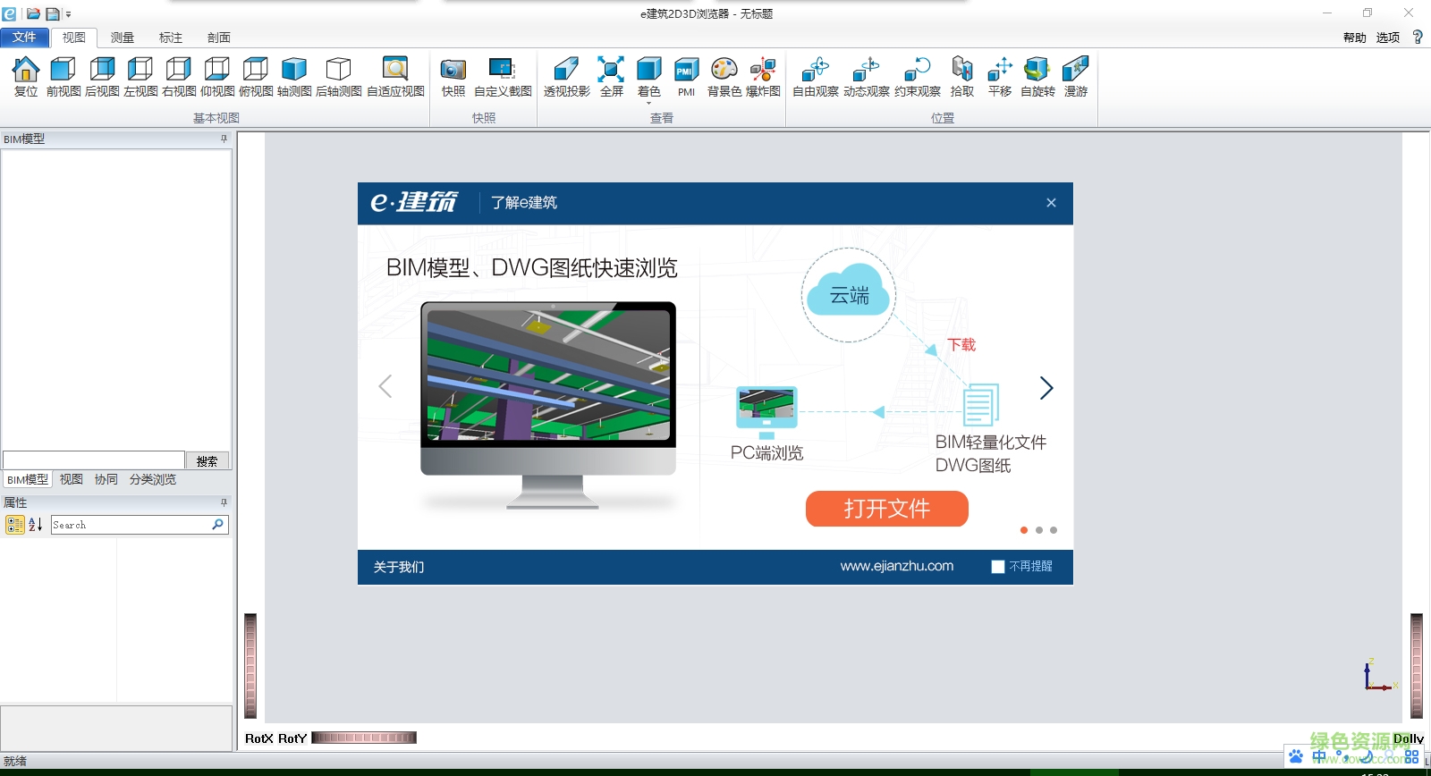This screenshot has height=776, width=1431.
Task: Pin the BIM模型 panel
Action: coord(224,139)
